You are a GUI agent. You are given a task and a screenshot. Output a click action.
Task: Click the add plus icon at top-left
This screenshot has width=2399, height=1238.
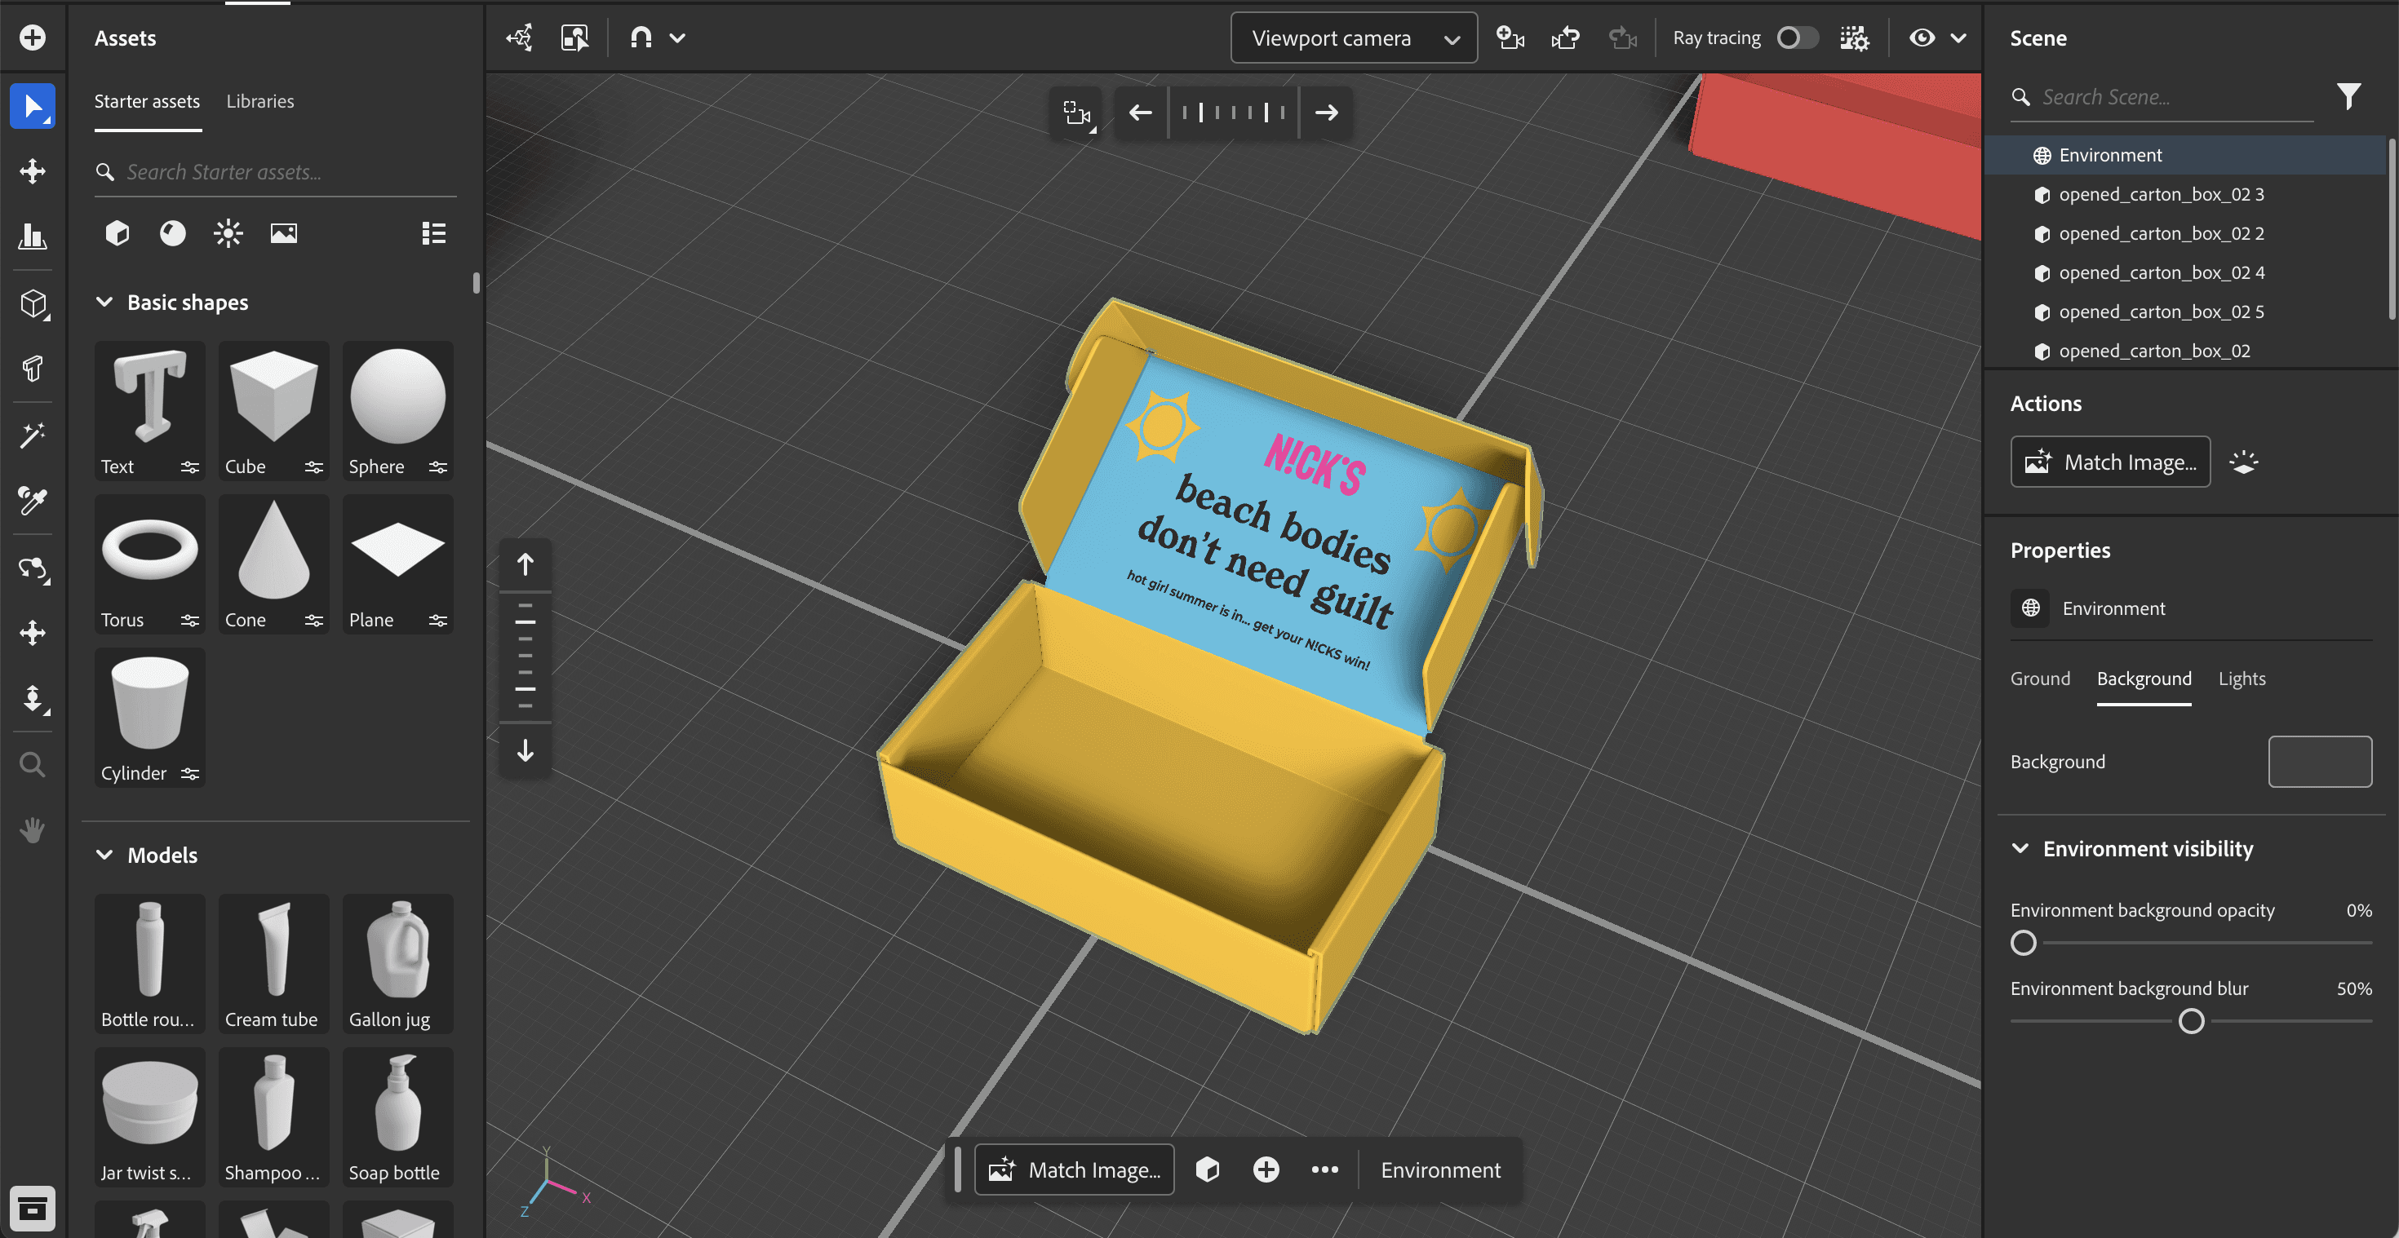pos(33,38)
